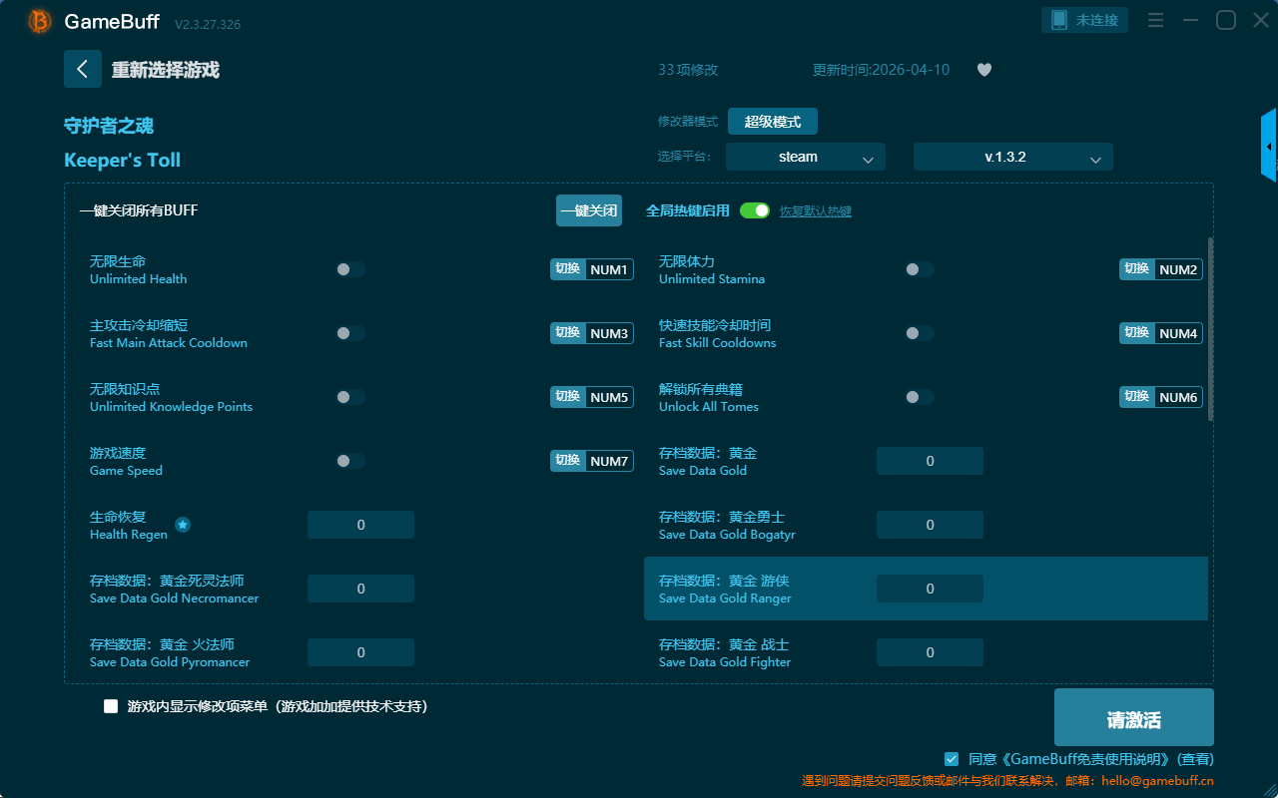Screen dimensions: 1278x798
Task: Click the heart favorite icon
Action: [x=984, y=70]
